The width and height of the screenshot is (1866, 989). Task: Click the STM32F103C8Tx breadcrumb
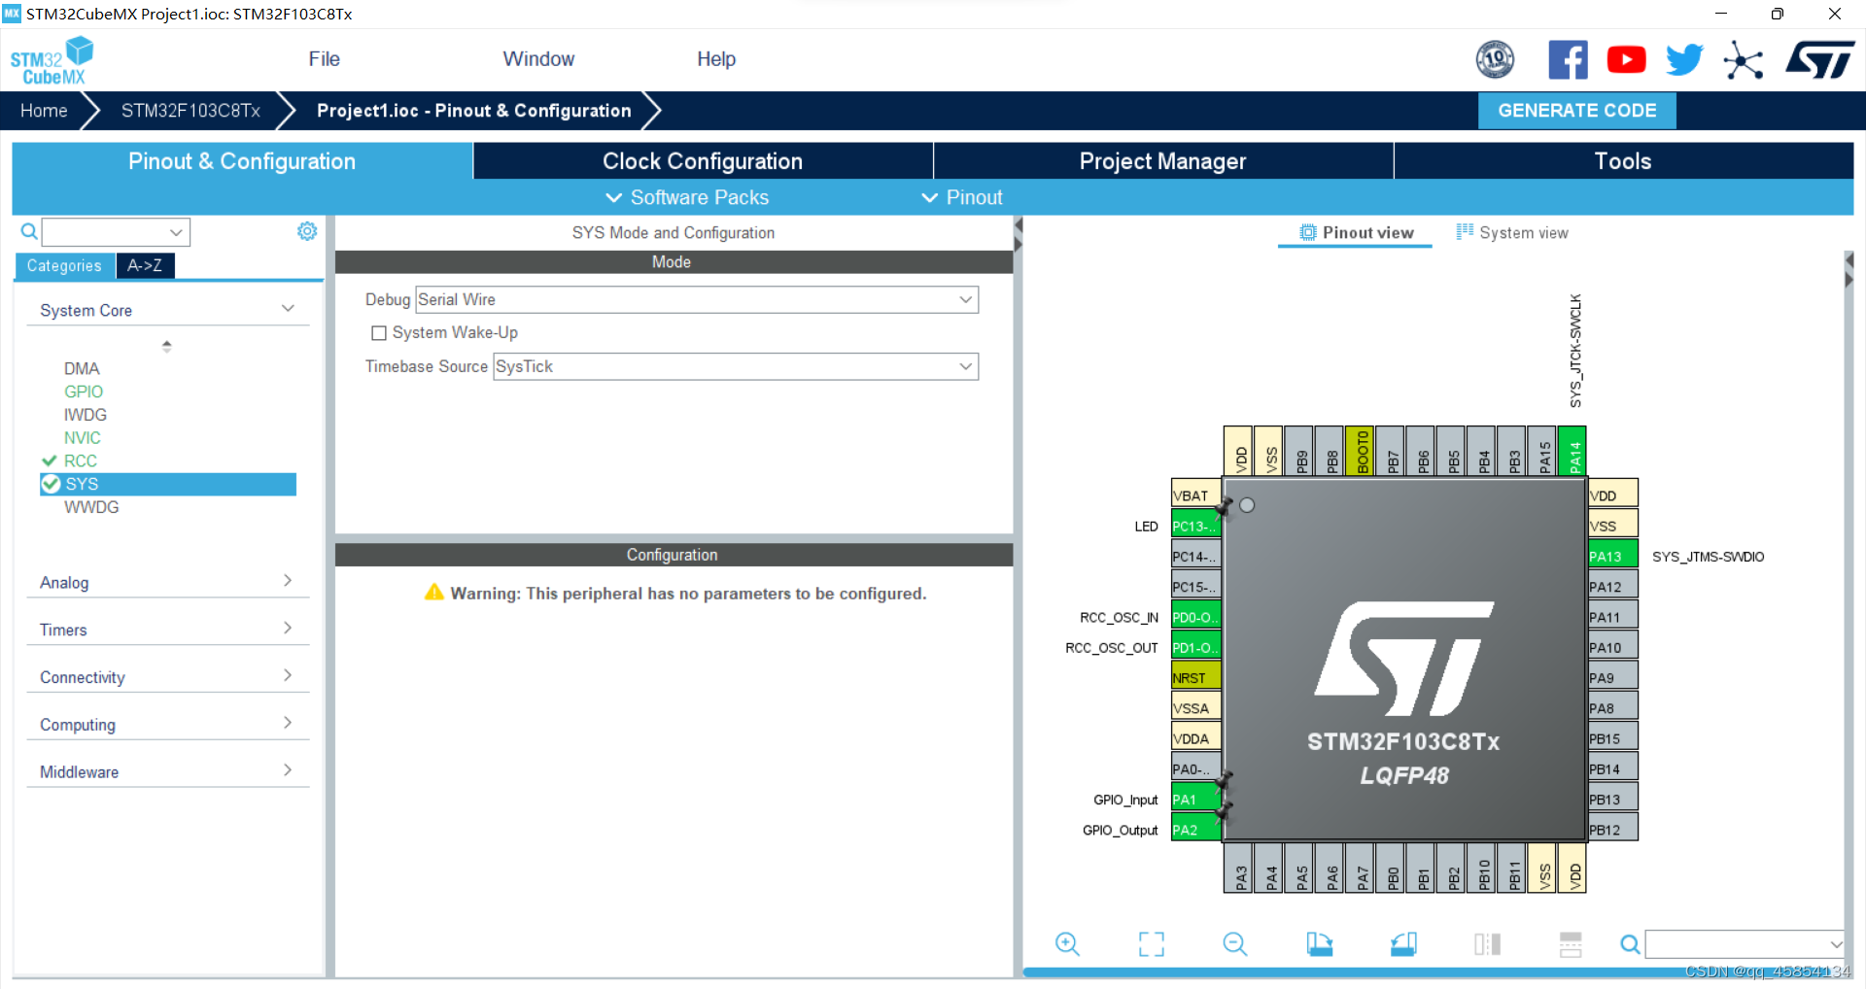190,111
